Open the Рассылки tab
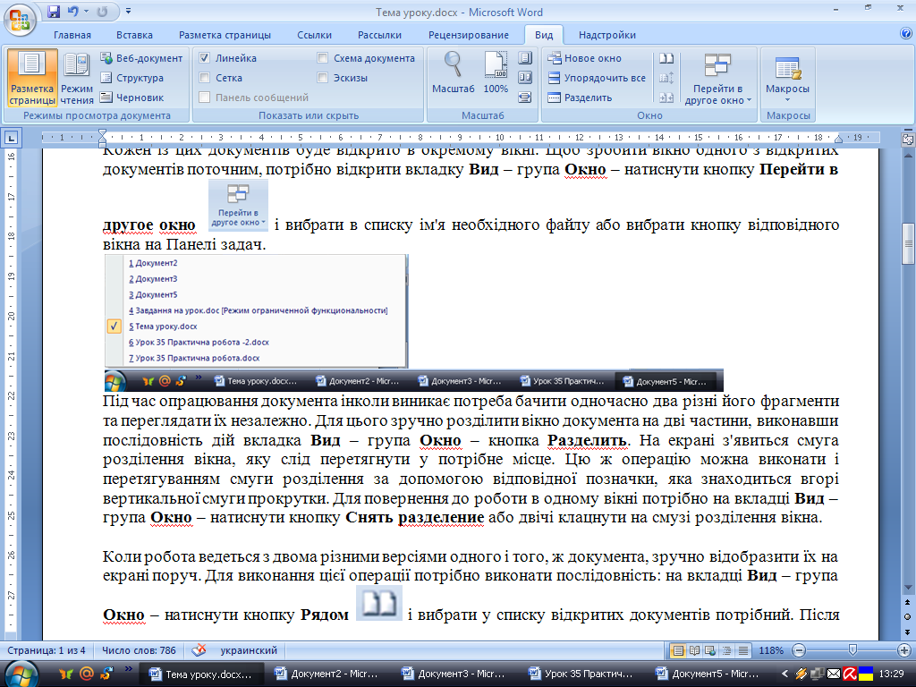The image size is (916, 687). click(x=379, y=35)
